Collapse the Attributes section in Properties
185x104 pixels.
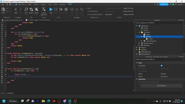[x=137, y=79]
